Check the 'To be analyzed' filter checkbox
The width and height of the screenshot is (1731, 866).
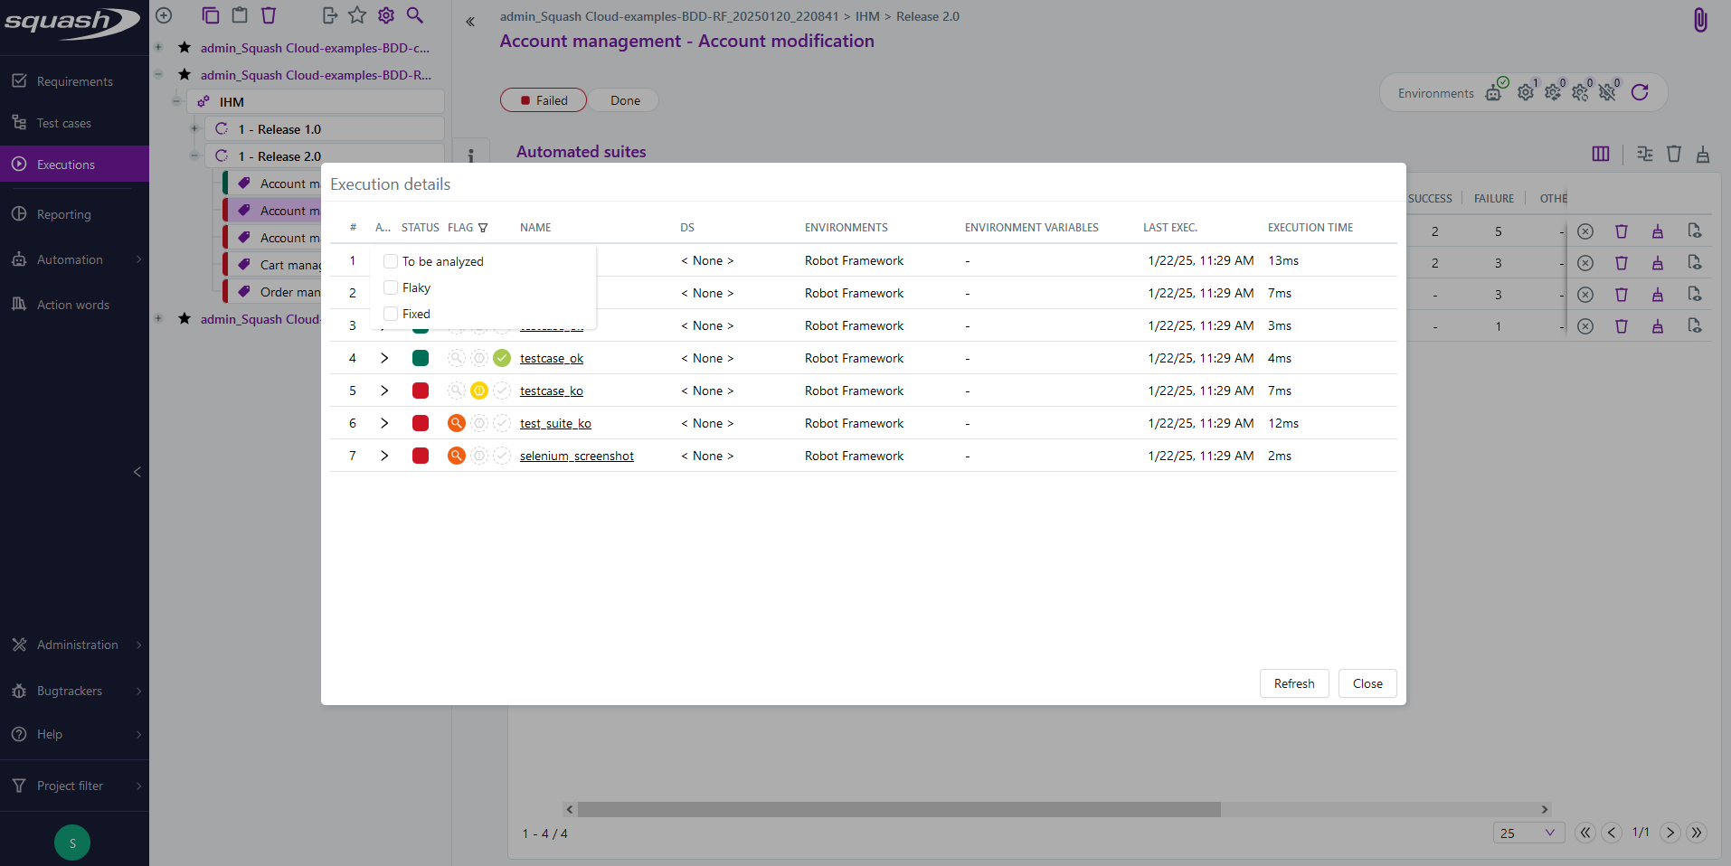(x=391, y=261)
